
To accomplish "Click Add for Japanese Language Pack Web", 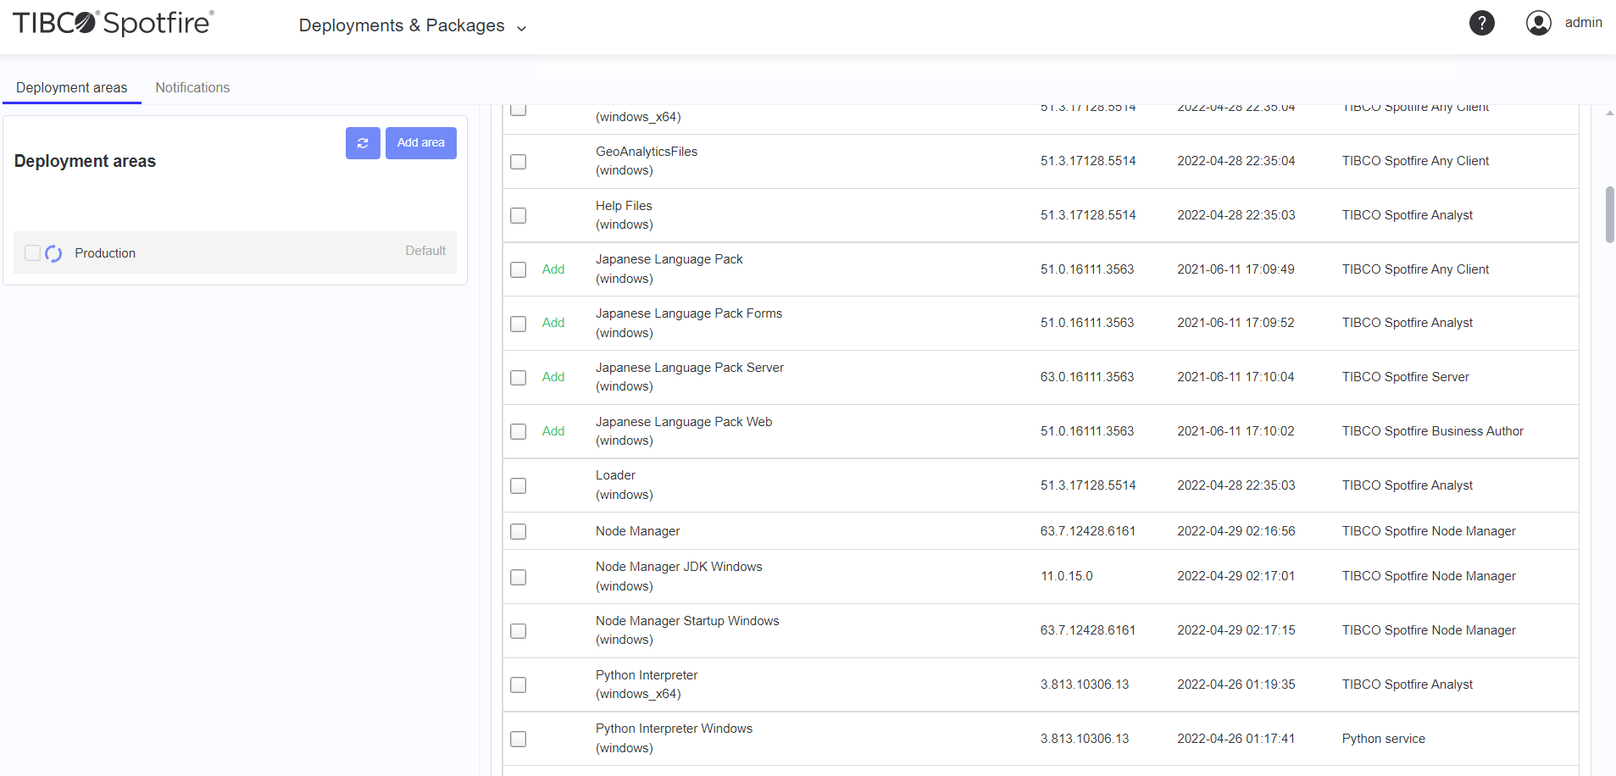I will (553, 431).
